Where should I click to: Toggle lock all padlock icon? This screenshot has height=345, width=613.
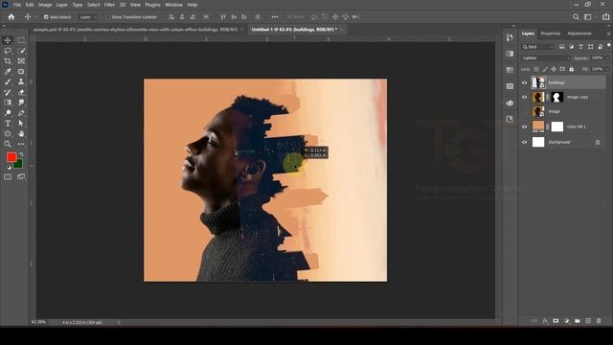(571, 69)
